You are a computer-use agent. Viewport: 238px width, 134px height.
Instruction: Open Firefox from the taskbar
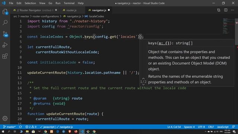pyautogui.click(x=76, y=131)
